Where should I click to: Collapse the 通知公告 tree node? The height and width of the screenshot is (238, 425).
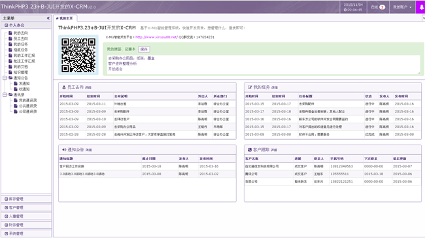[x=5, y=78]
